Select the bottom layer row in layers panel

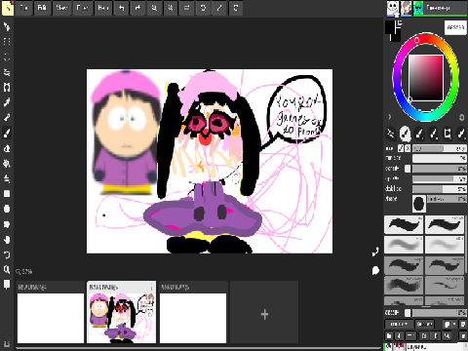pyautogui.click(x=426, y=347)
